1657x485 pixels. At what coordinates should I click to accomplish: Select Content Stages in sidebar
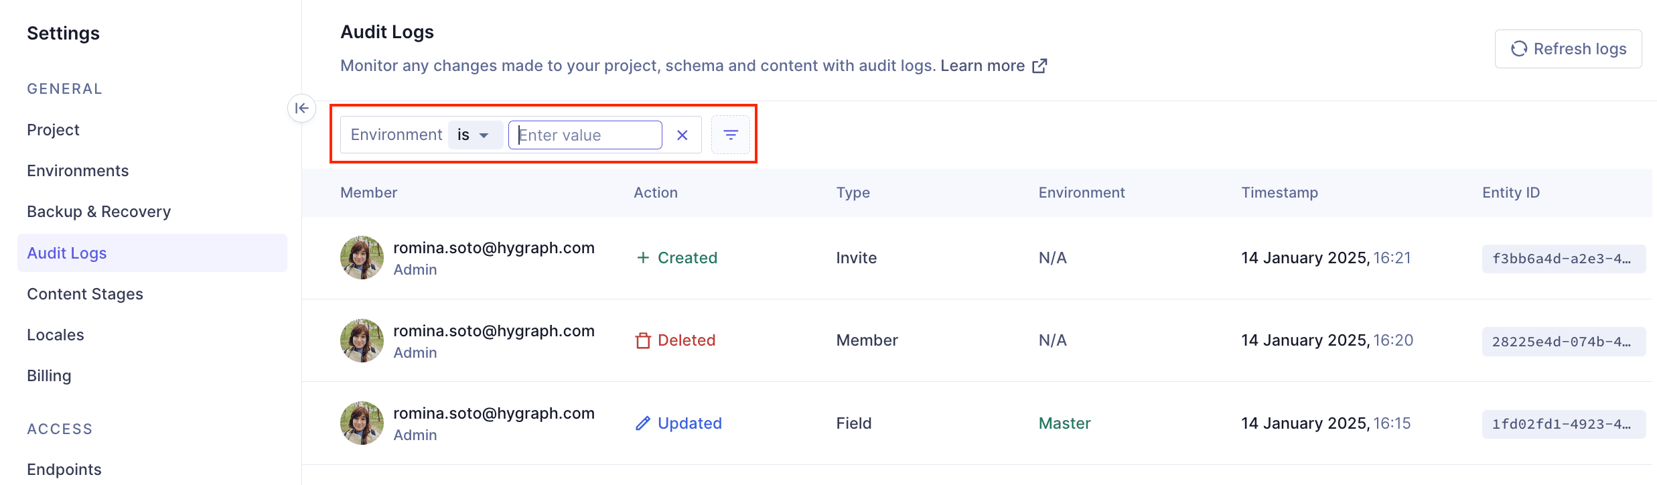[85, 294]
